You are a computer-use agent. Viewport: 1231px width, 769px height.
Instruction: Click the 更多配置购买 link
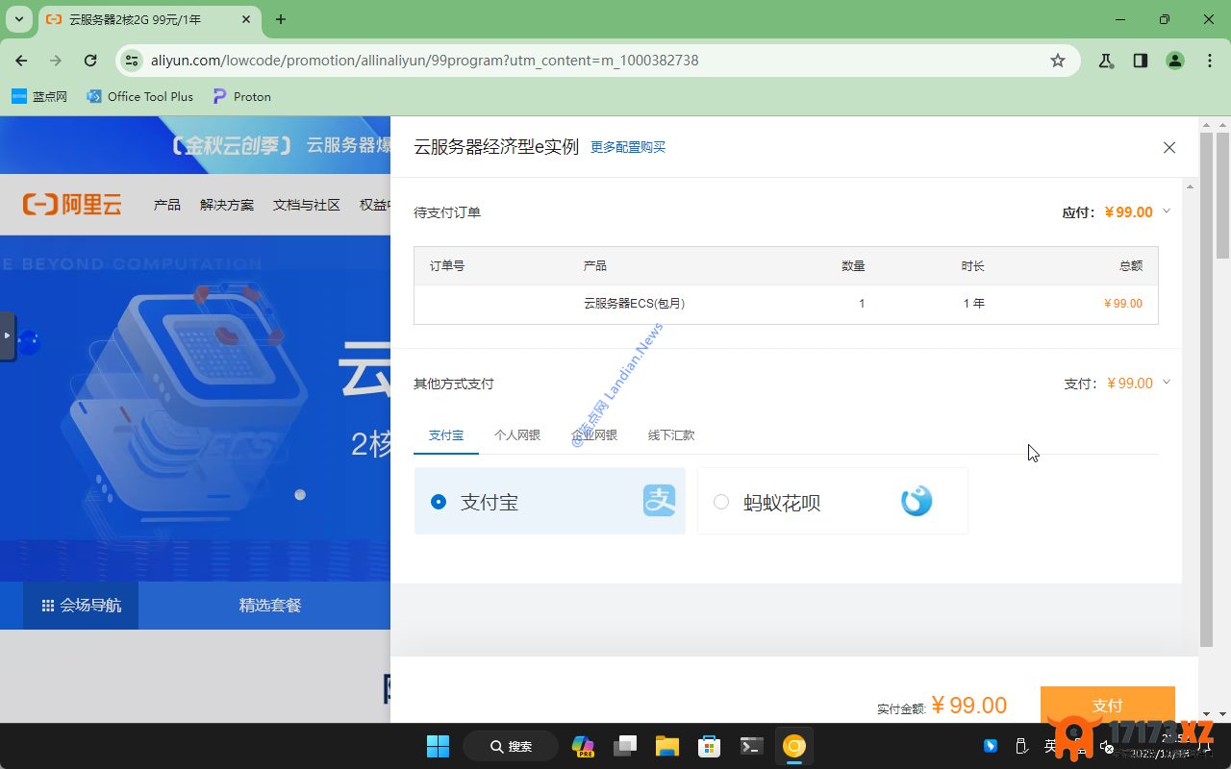pos(628,147)
